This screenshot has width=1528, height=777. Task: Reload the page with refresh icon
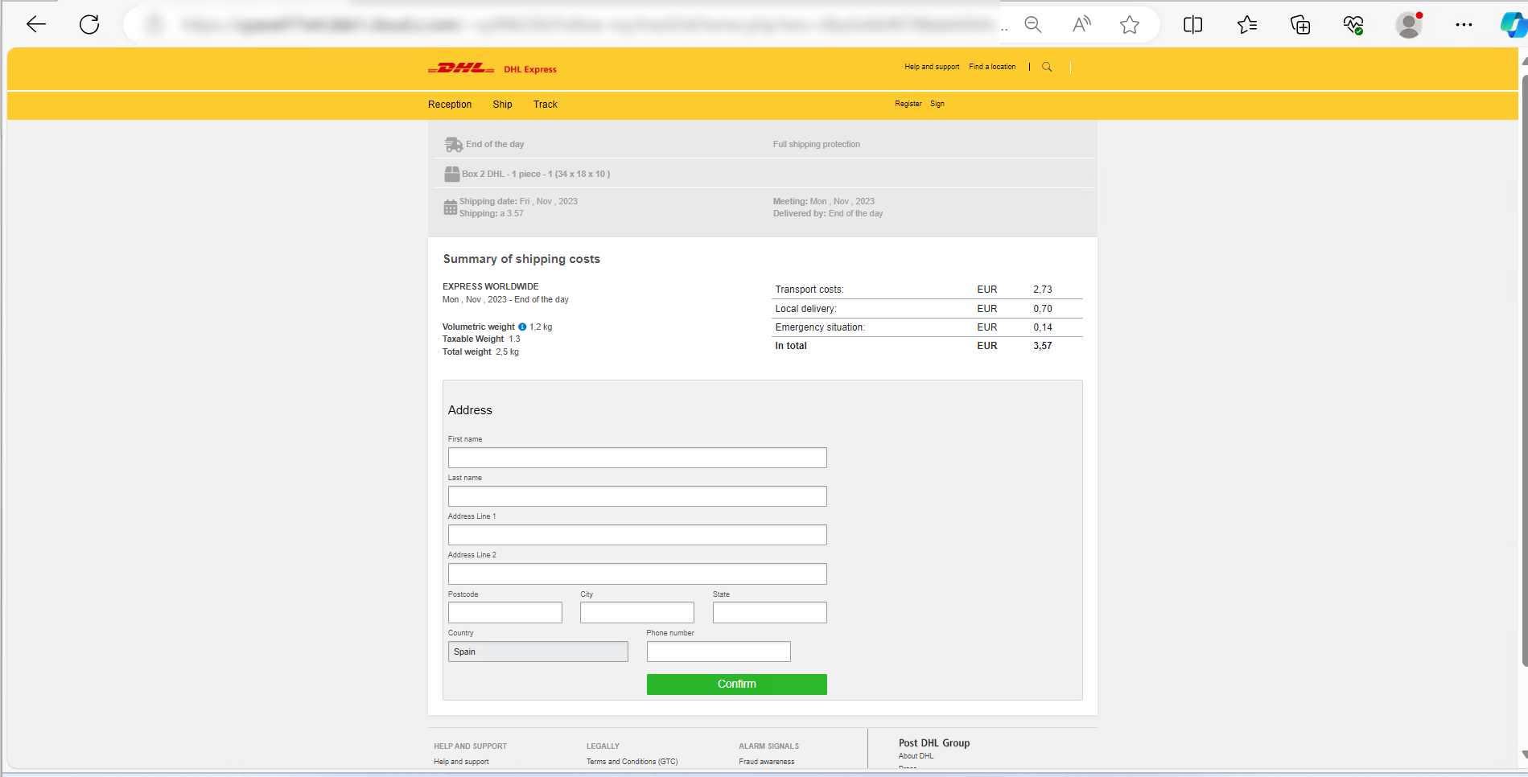pyautogui.click(x=89, y=25)
